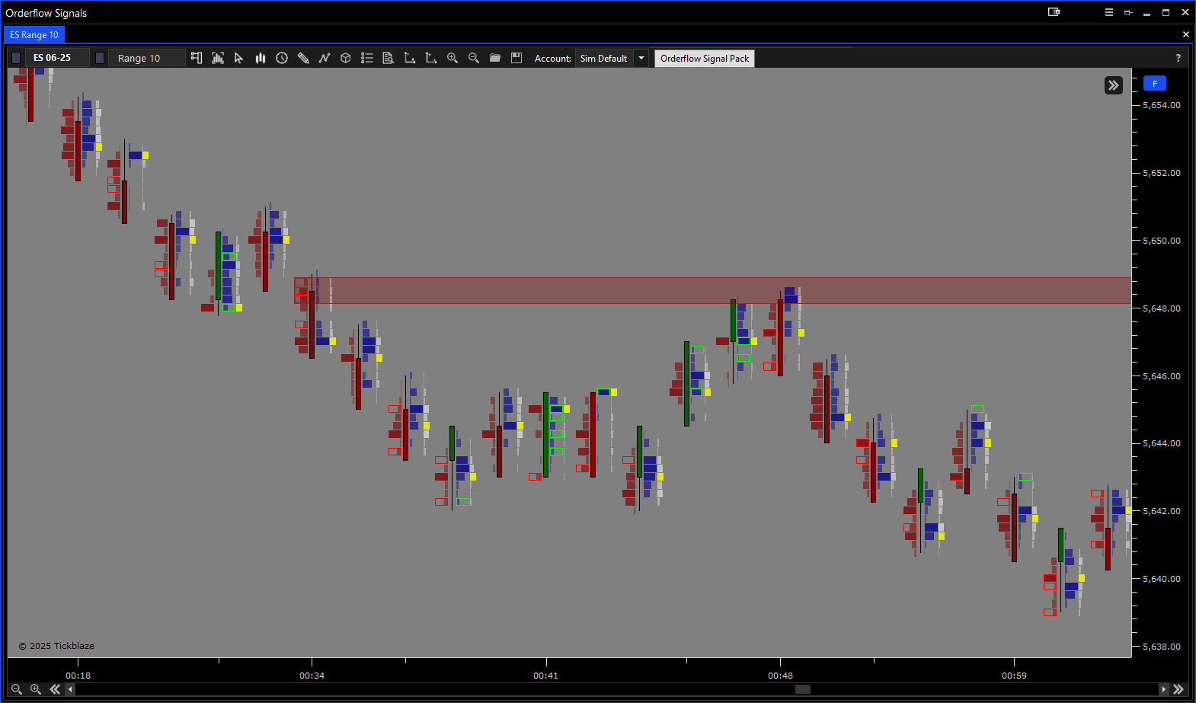Image resolution: width=1196 pixels, height=703 pixels.
Task: Click the horizontal scrollbar left arrow
Action: tap(71, 689)
